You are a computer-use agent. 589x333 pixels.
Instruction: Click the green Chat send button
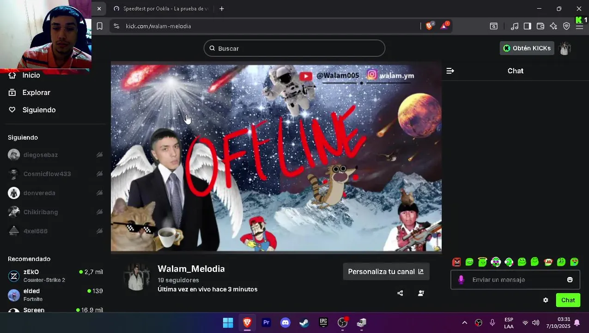click(568, 300)
